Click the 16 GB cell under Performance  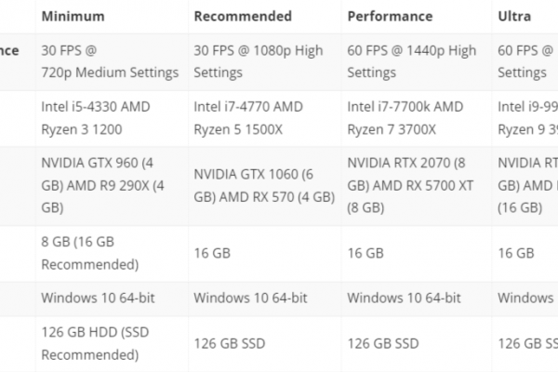click(x=417, y=254)
